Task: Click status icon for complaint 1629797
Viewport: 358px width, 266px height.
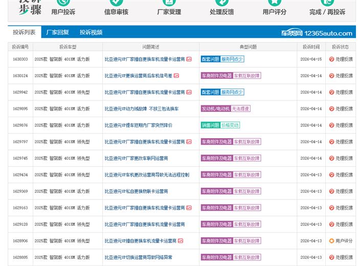Action: point(331,142)
